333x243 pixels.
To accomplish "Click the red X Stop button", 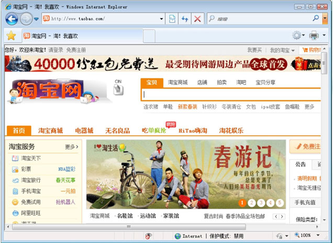I will point(197,19).
